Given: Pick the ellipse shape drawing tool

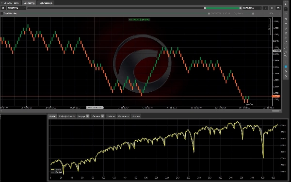Looking at the screenshot, I should tap(286, 52).
